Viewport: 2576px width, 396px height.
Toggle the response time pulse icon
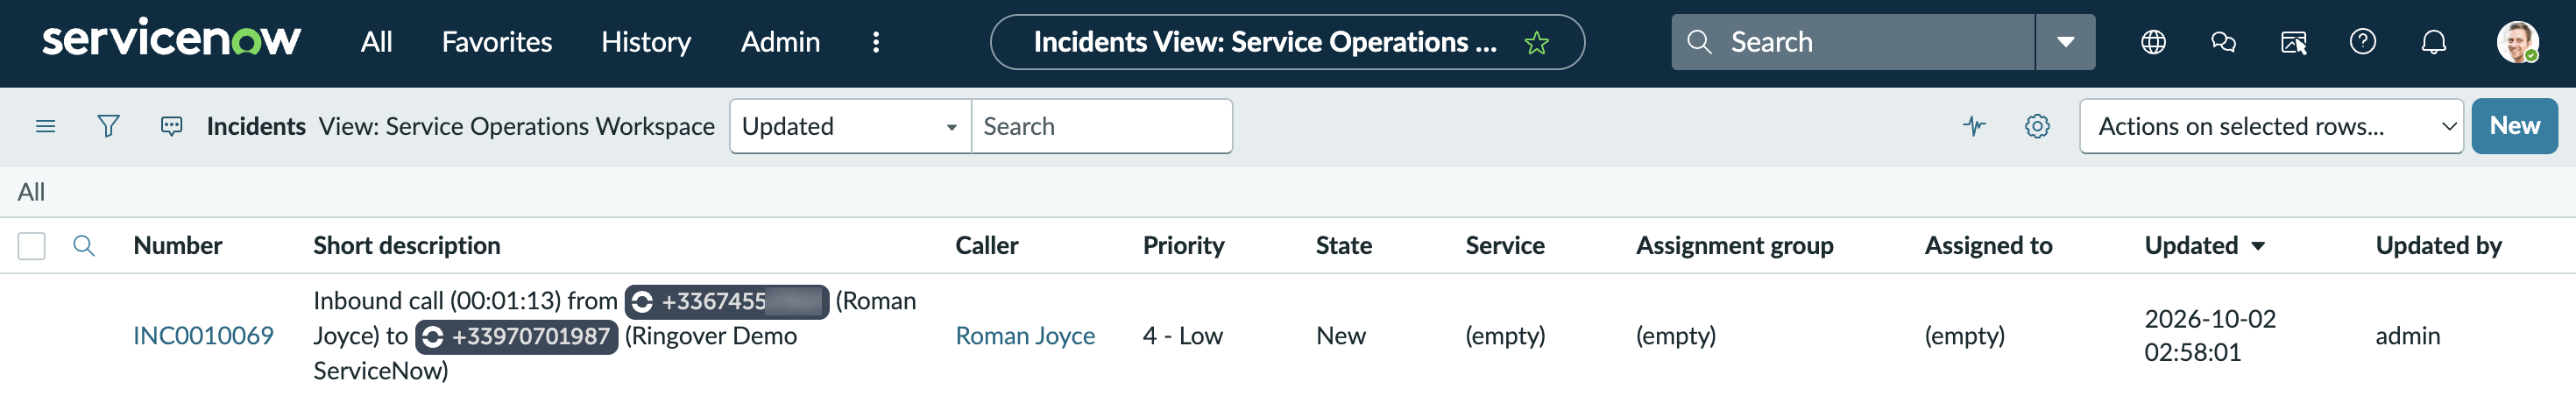[1974, 126]
